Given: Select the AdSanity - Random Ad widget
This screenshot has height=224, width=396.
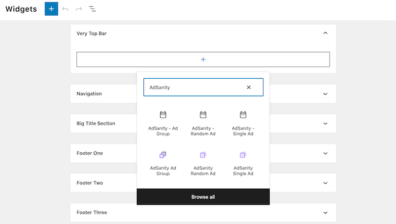Looking at the screenshot, I should click(203, 124).
